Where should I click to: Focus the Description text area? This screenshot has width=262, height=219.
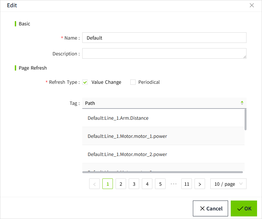[164, 53]
